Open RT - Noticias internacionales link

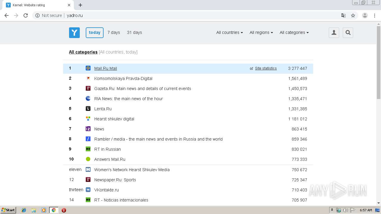click(121, 200)
